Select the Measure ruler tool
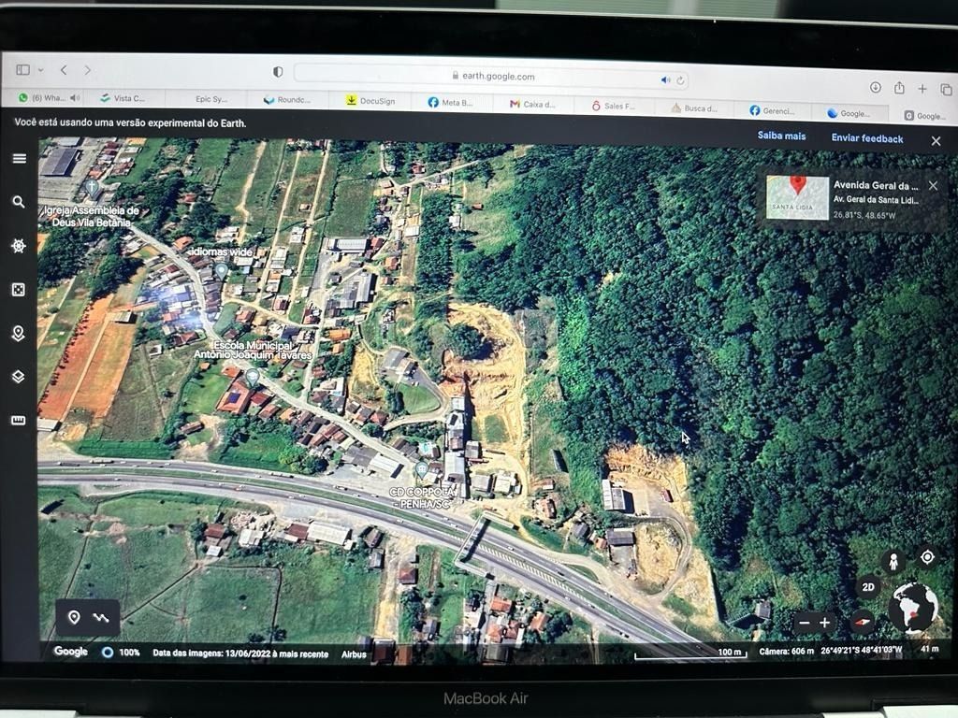This screenshot has height=718, width=958. pos(19,421)
